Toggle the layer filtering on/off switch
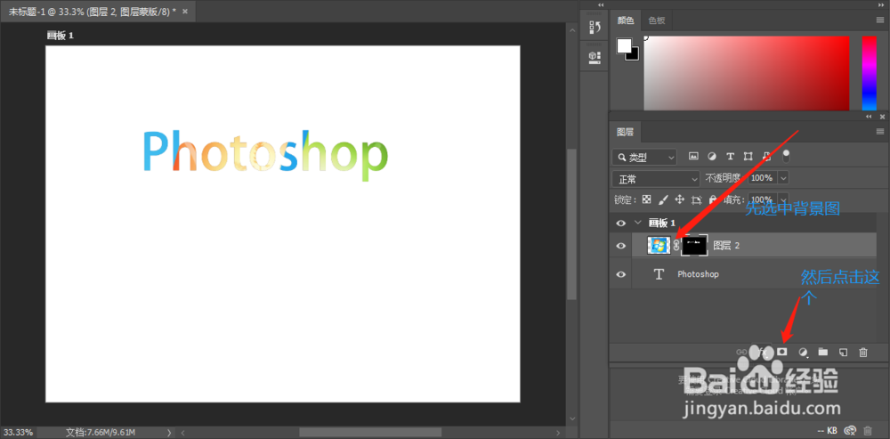This screenshot has width=890, height=439. pos(786,154)
